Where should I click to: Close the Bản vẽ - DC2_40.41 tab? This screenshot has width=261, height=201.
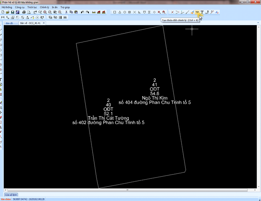[44, 23]
